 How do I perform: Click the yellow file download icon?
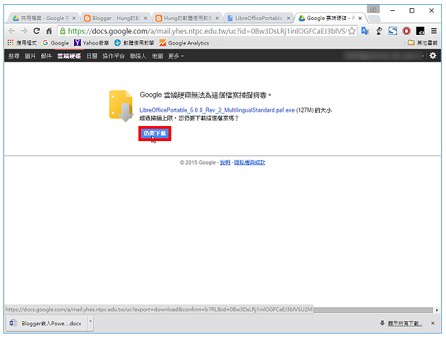click(121, 105)
